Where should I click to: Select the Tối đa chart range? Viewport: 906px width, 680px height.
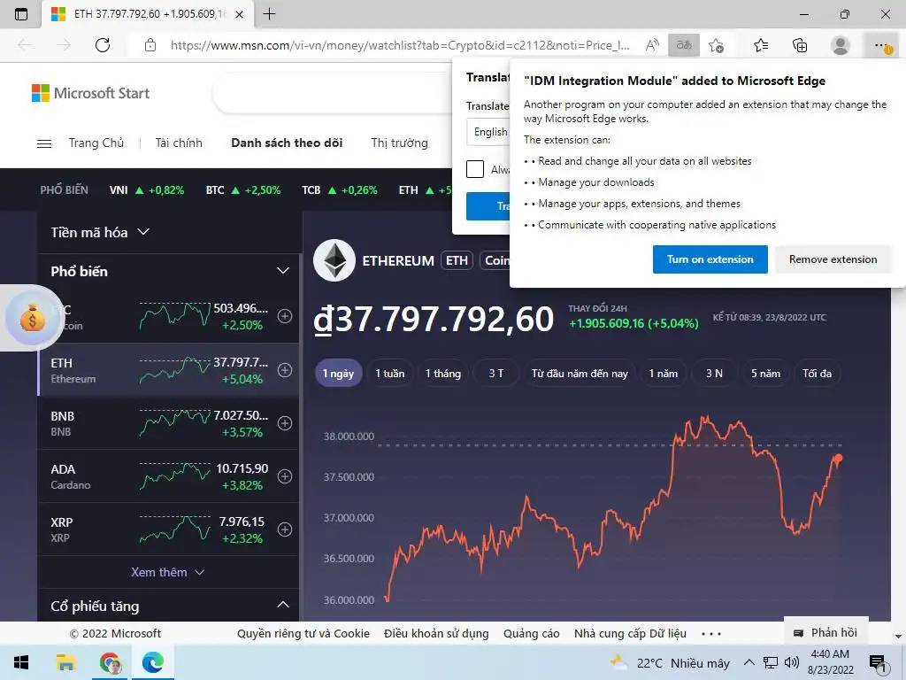817,374
